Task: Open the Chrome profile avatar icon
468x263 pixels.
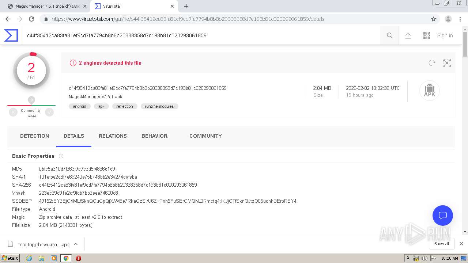Action: click(x=448, y=19)
